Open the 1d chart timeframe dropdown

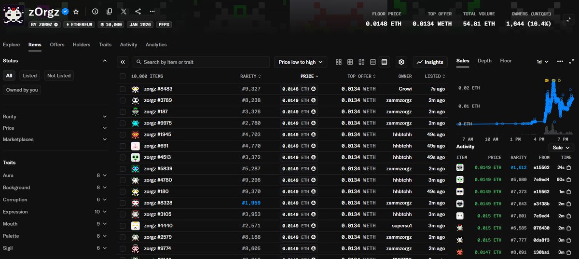(543, 62)
